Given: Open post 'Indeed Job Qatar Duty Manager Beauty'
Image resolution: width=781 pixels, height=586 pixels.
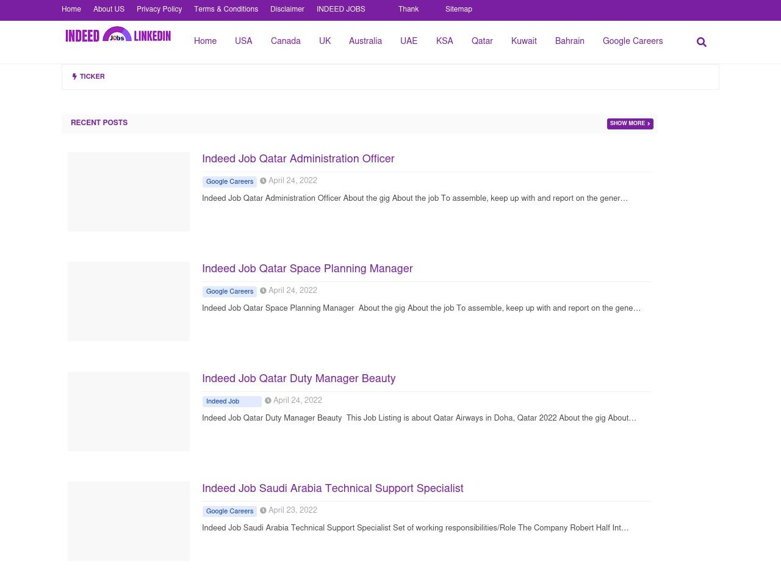Looking at the screenshot, I should coord(299,378).
